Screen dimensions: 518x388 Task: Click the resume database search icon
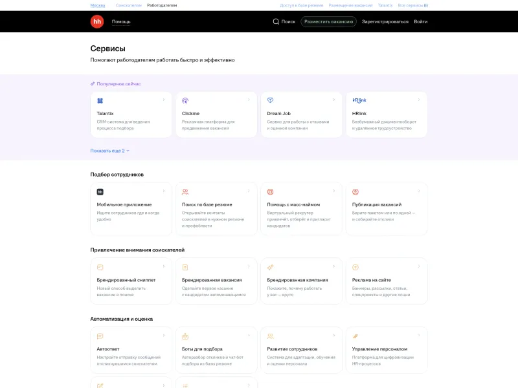click(x=185, y=191)
